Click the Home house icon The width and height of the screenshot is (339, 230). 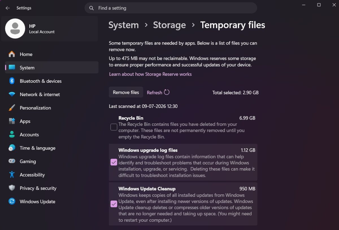tap(12, 54)
